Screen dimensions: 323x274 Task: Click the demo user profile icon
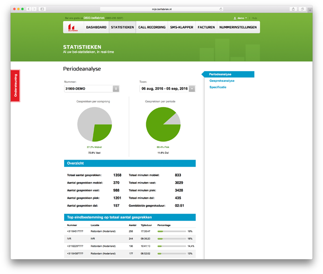tap(235, 18)
